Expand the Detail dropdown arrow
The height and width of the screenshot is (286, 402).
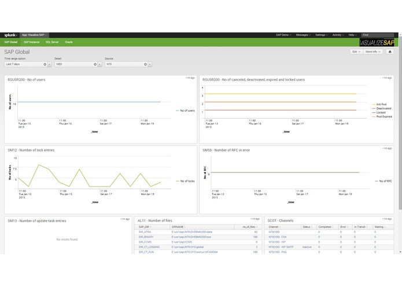click(x=99, y=64)
